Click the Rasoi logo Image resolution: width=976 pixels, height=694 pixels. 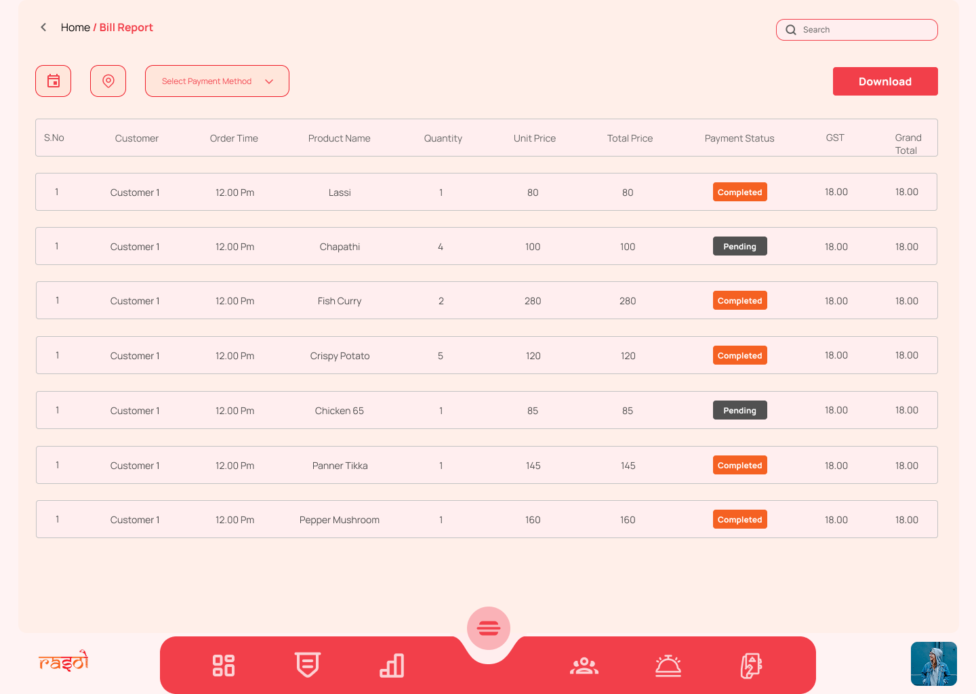click(64, 661)
